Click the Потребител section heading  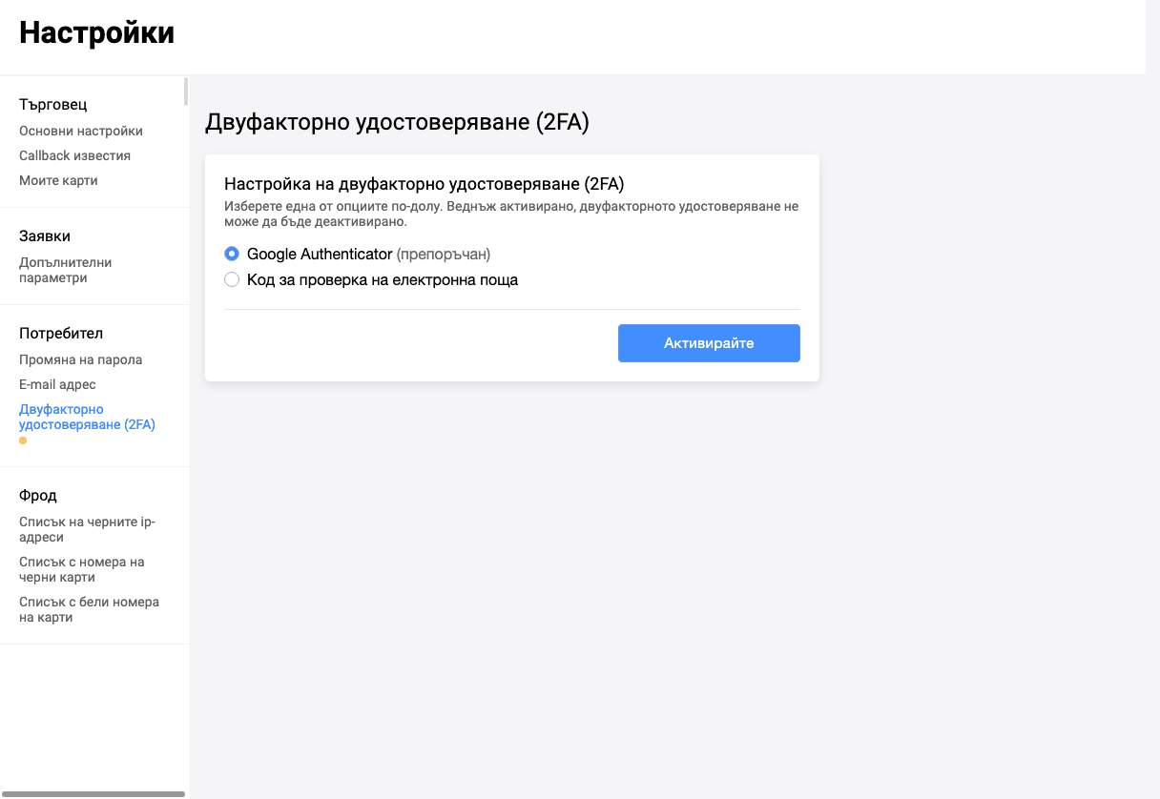(x=61, y=333)
